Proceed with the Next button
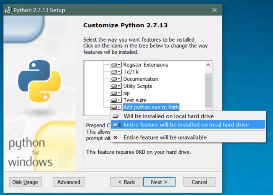 (x=159, y=182)
